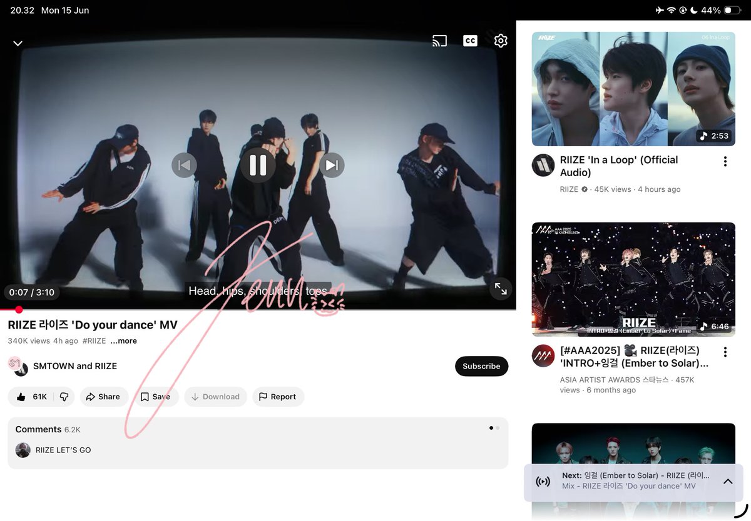The width and height of the screenshot is (751, 521).
Task: Open the SMTOWN and RIIZE channel name
Action: coord(75,366)
